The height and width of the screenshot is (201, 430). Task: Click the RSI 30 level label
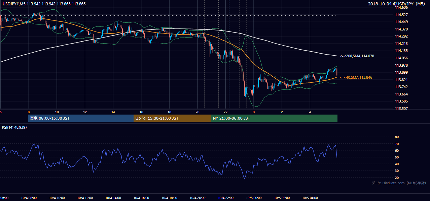click(397, 171)
